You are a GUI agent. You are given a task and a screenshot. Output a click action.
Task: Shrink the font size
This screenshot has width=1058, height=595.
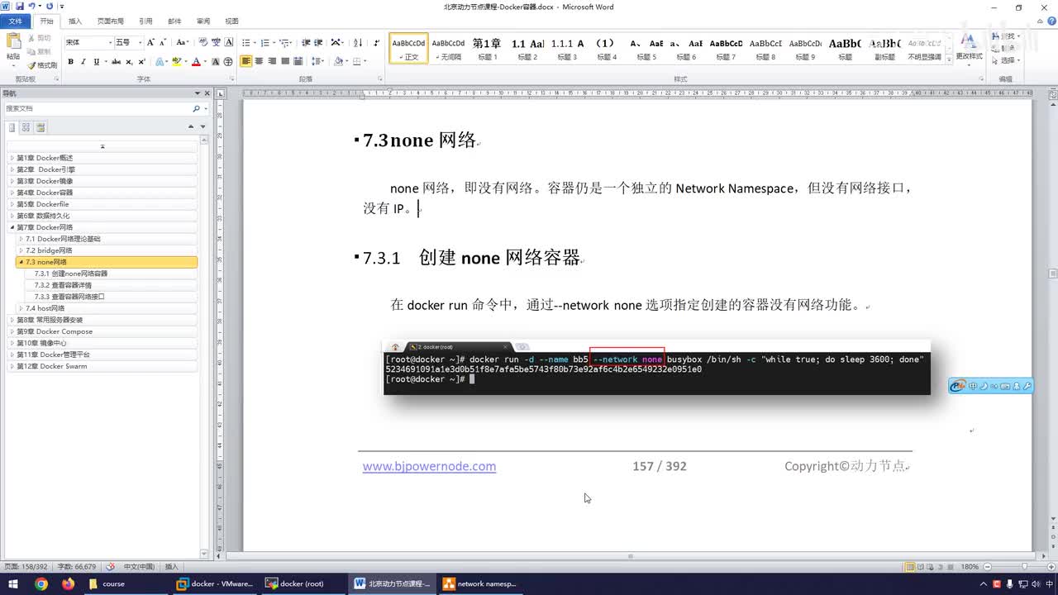(163, 42)
